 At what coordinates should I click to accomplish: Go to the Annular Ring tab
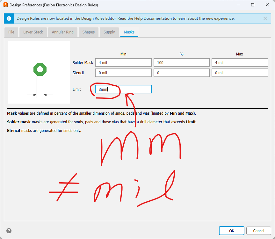tap(62, 32)
